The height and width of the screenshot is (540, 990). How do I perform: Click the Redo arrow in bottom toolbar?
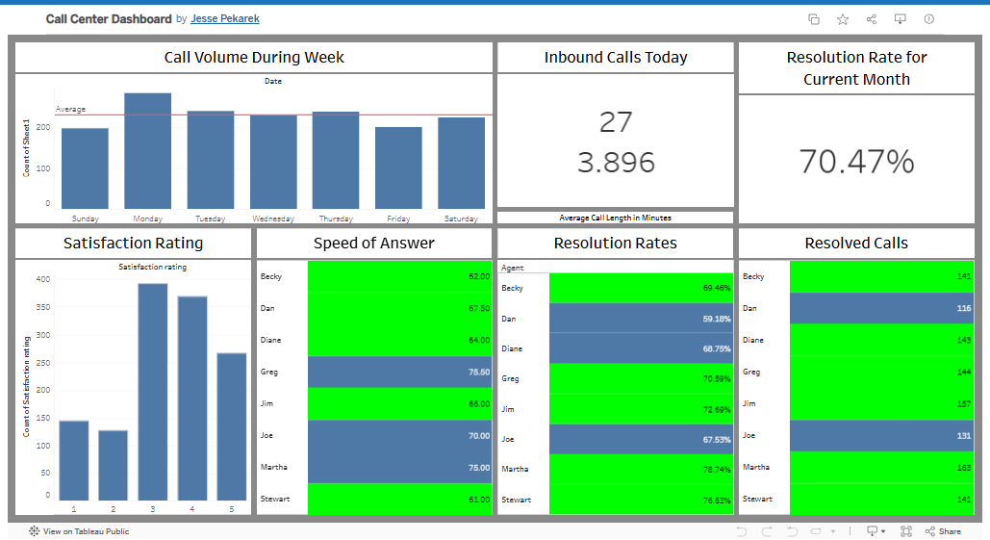point(767,531)
